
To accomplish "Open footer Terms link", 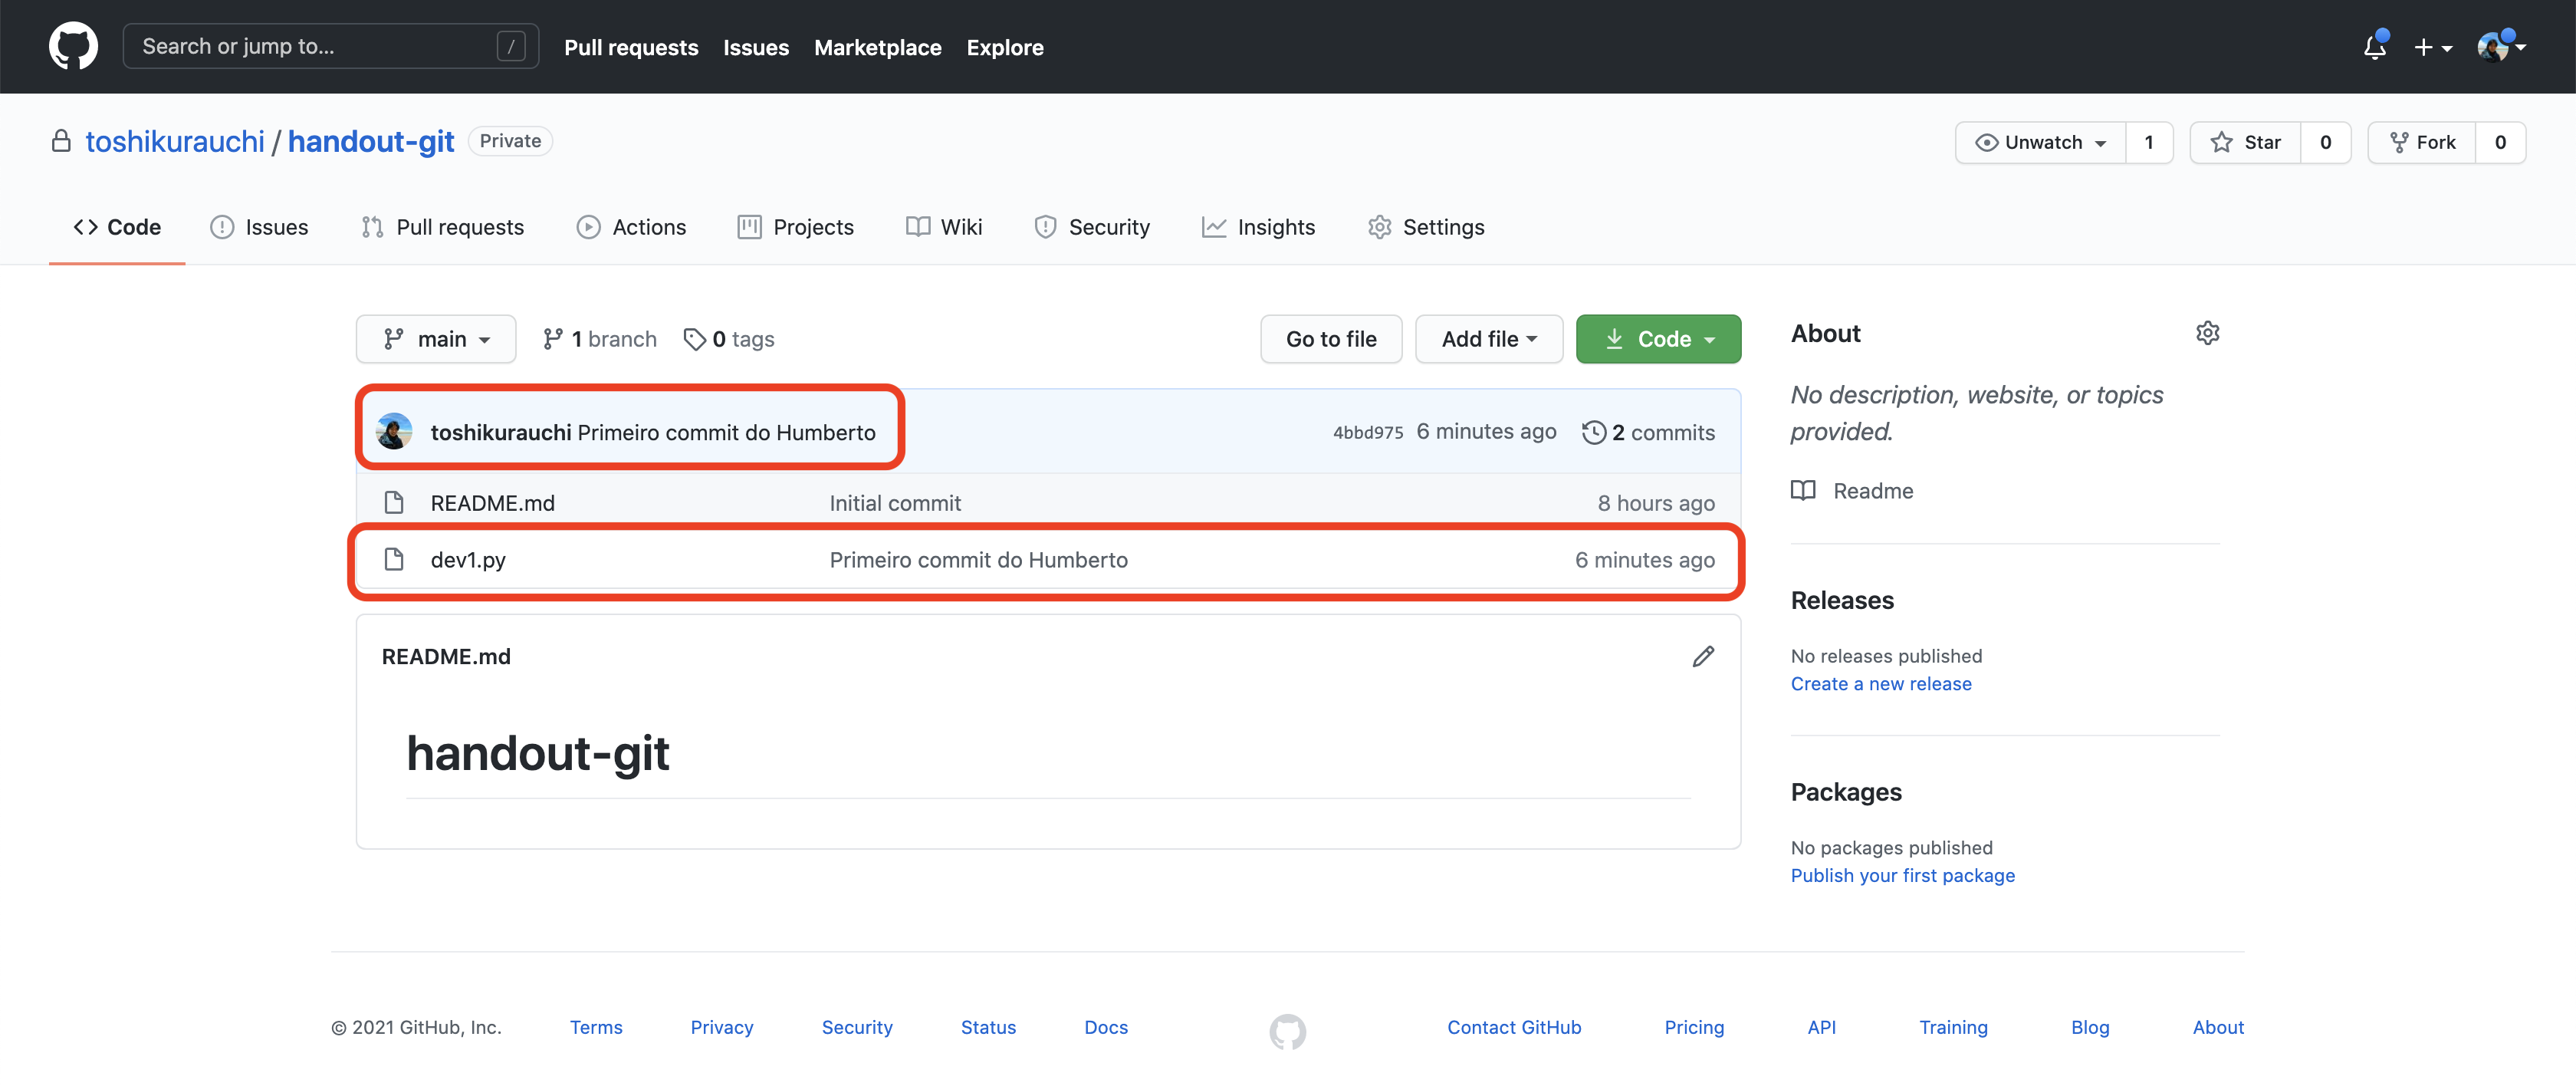I will click(x=596, y=1027).
